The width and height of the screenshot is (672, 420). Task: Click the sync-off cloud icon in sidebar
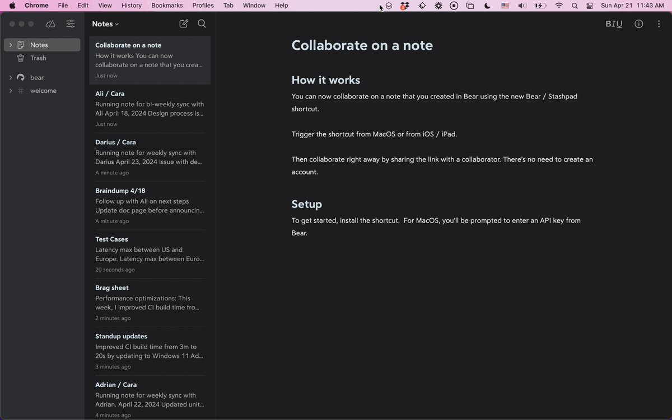51,24
